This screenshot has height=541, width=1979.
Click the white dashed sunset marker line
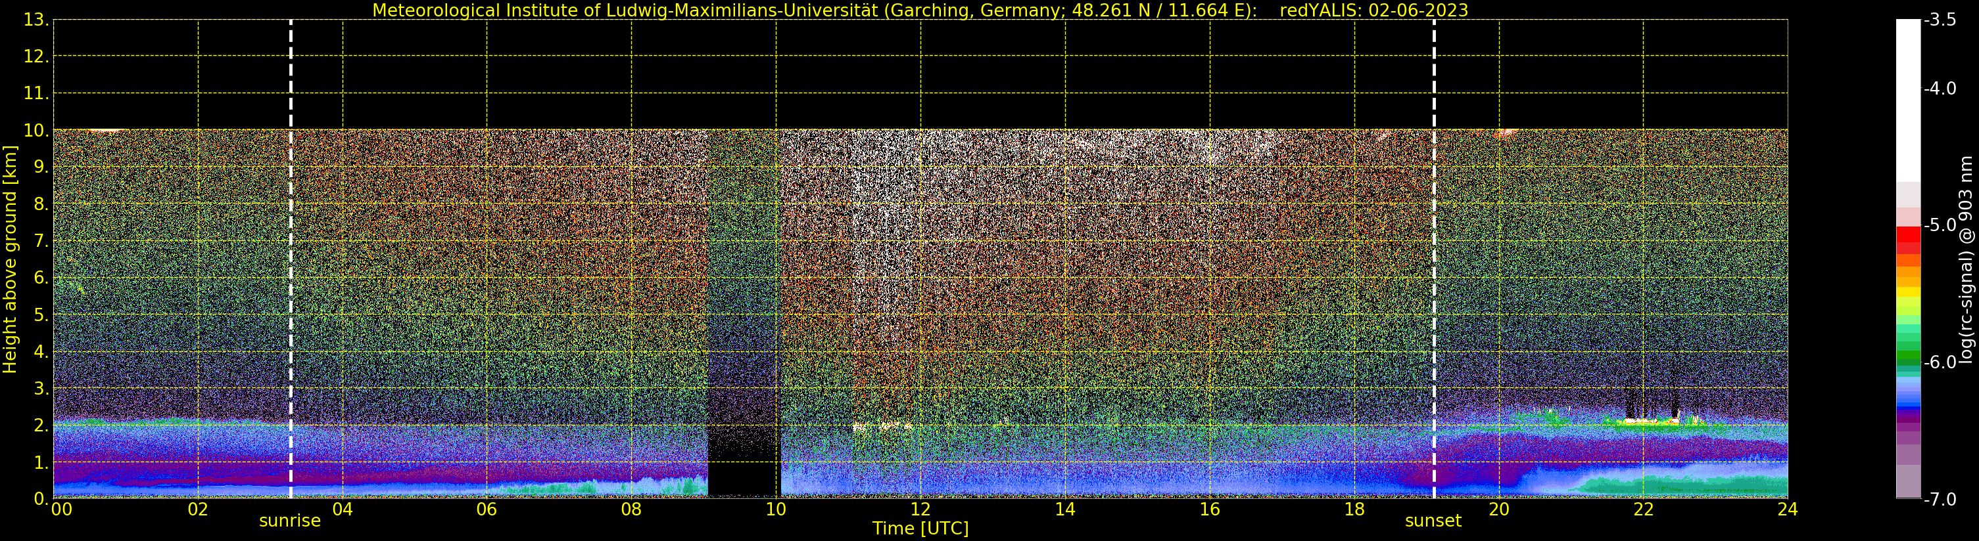coord(1433,259)
